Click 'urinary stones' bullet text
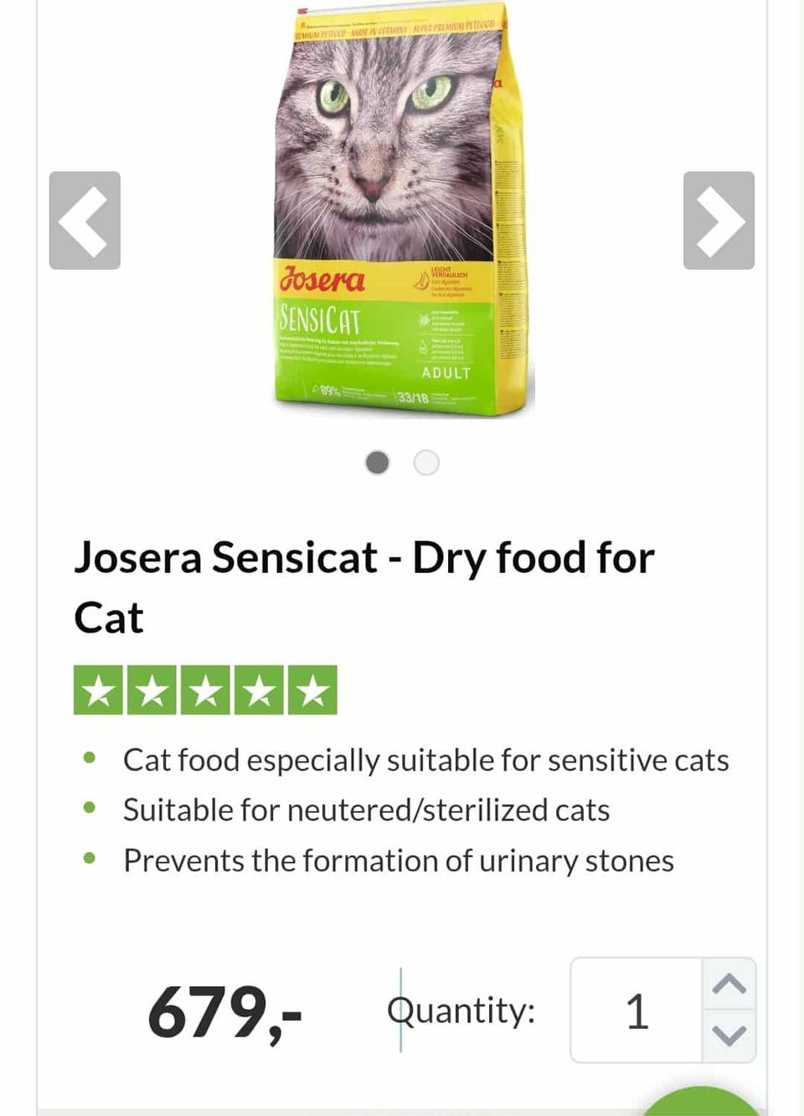The height and width of the screenshot is (1116, 804). tap(398, 860)
